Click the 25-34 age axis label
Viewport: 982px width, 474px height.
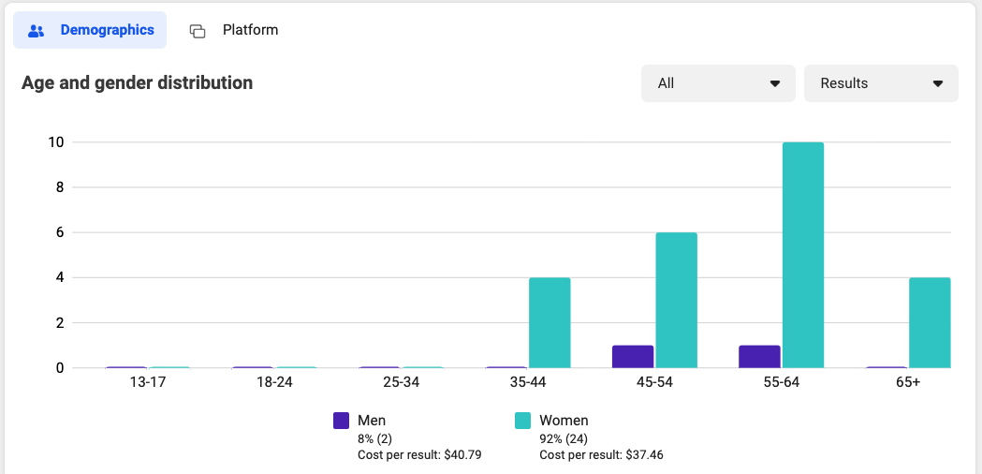coord(402,382)
